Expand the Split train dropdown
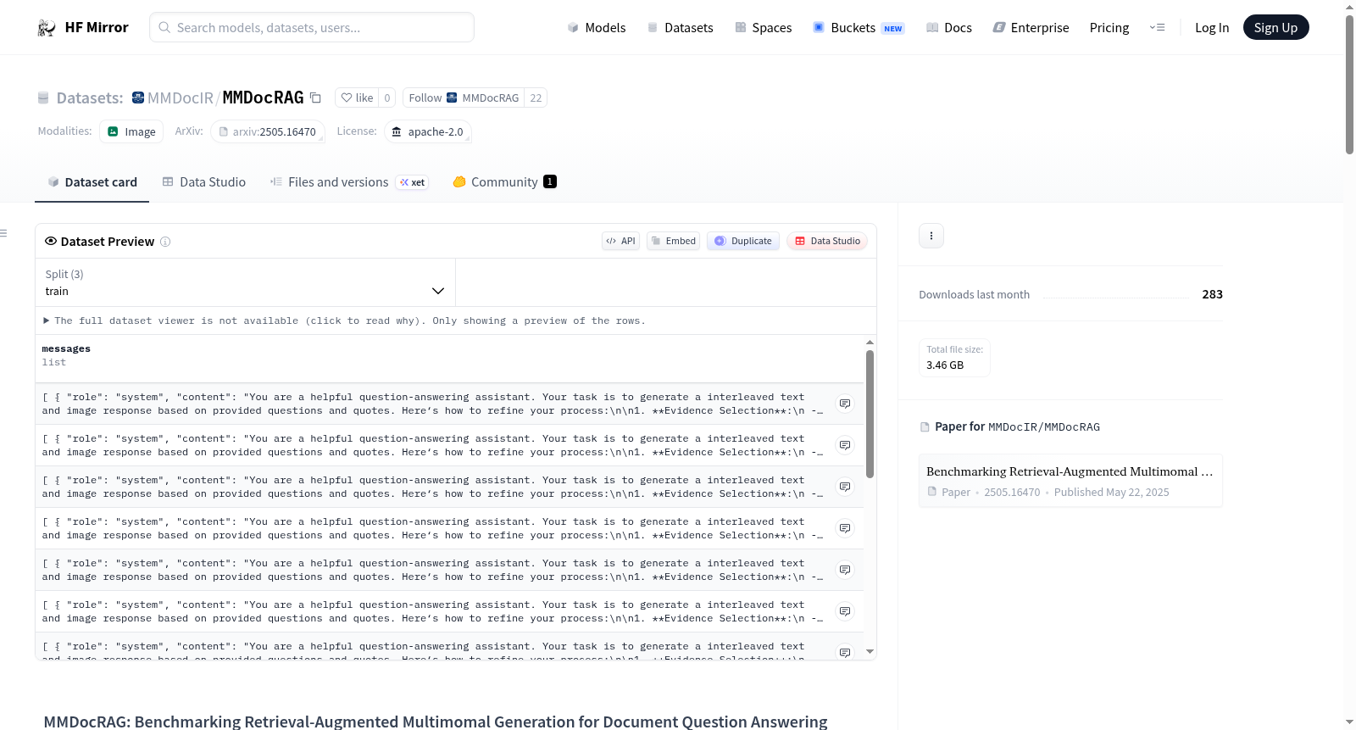The height and width of the screenshot is (730, 1356). click(245, 282)
